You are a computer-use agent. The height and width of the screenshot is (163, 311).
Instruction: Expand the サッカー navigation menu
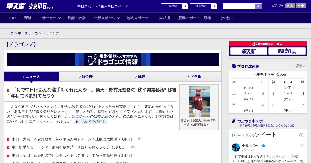coord(51,18)
